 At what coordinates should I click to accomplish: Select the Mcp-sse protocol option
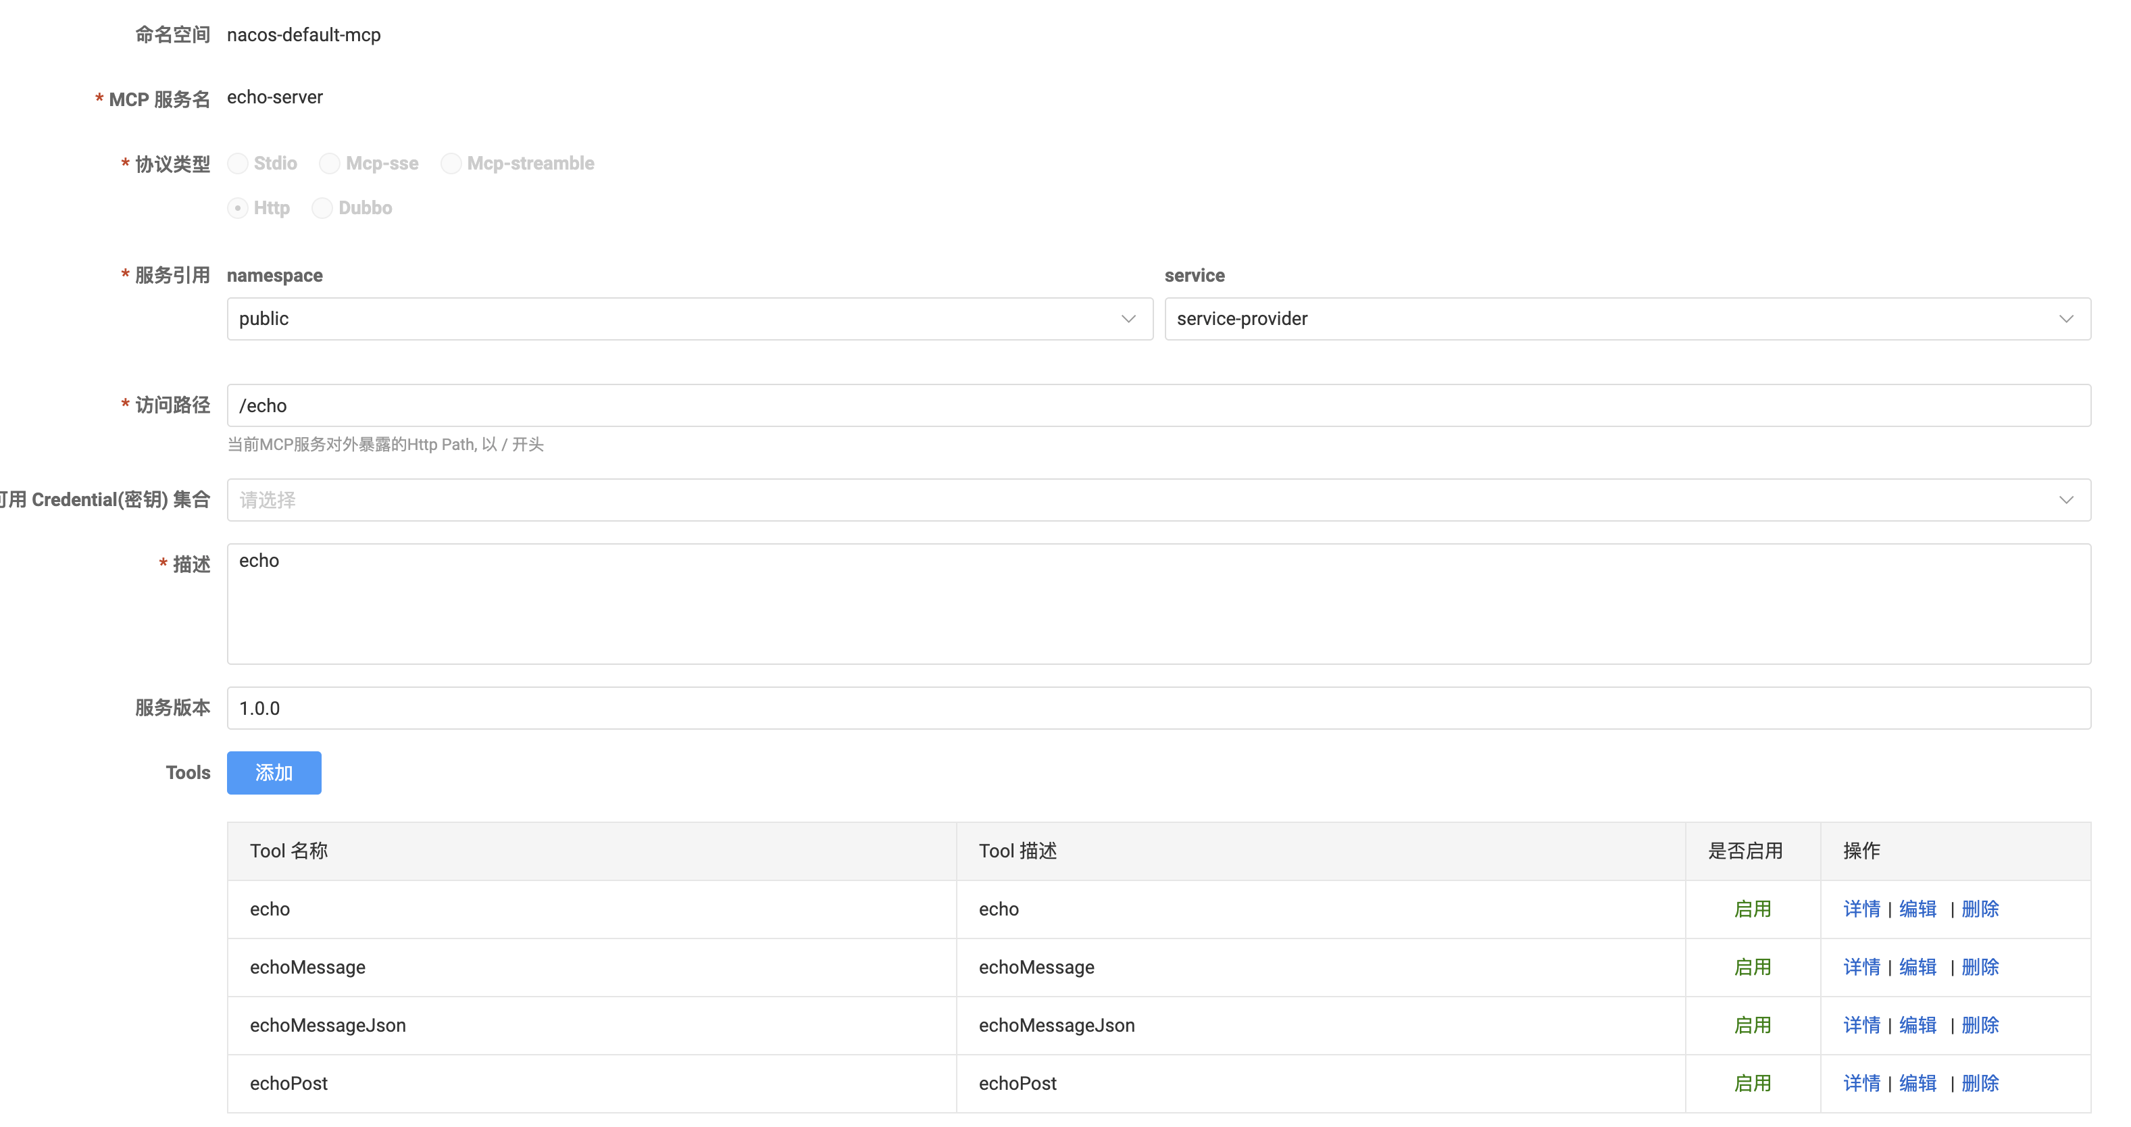click(329, 163)
